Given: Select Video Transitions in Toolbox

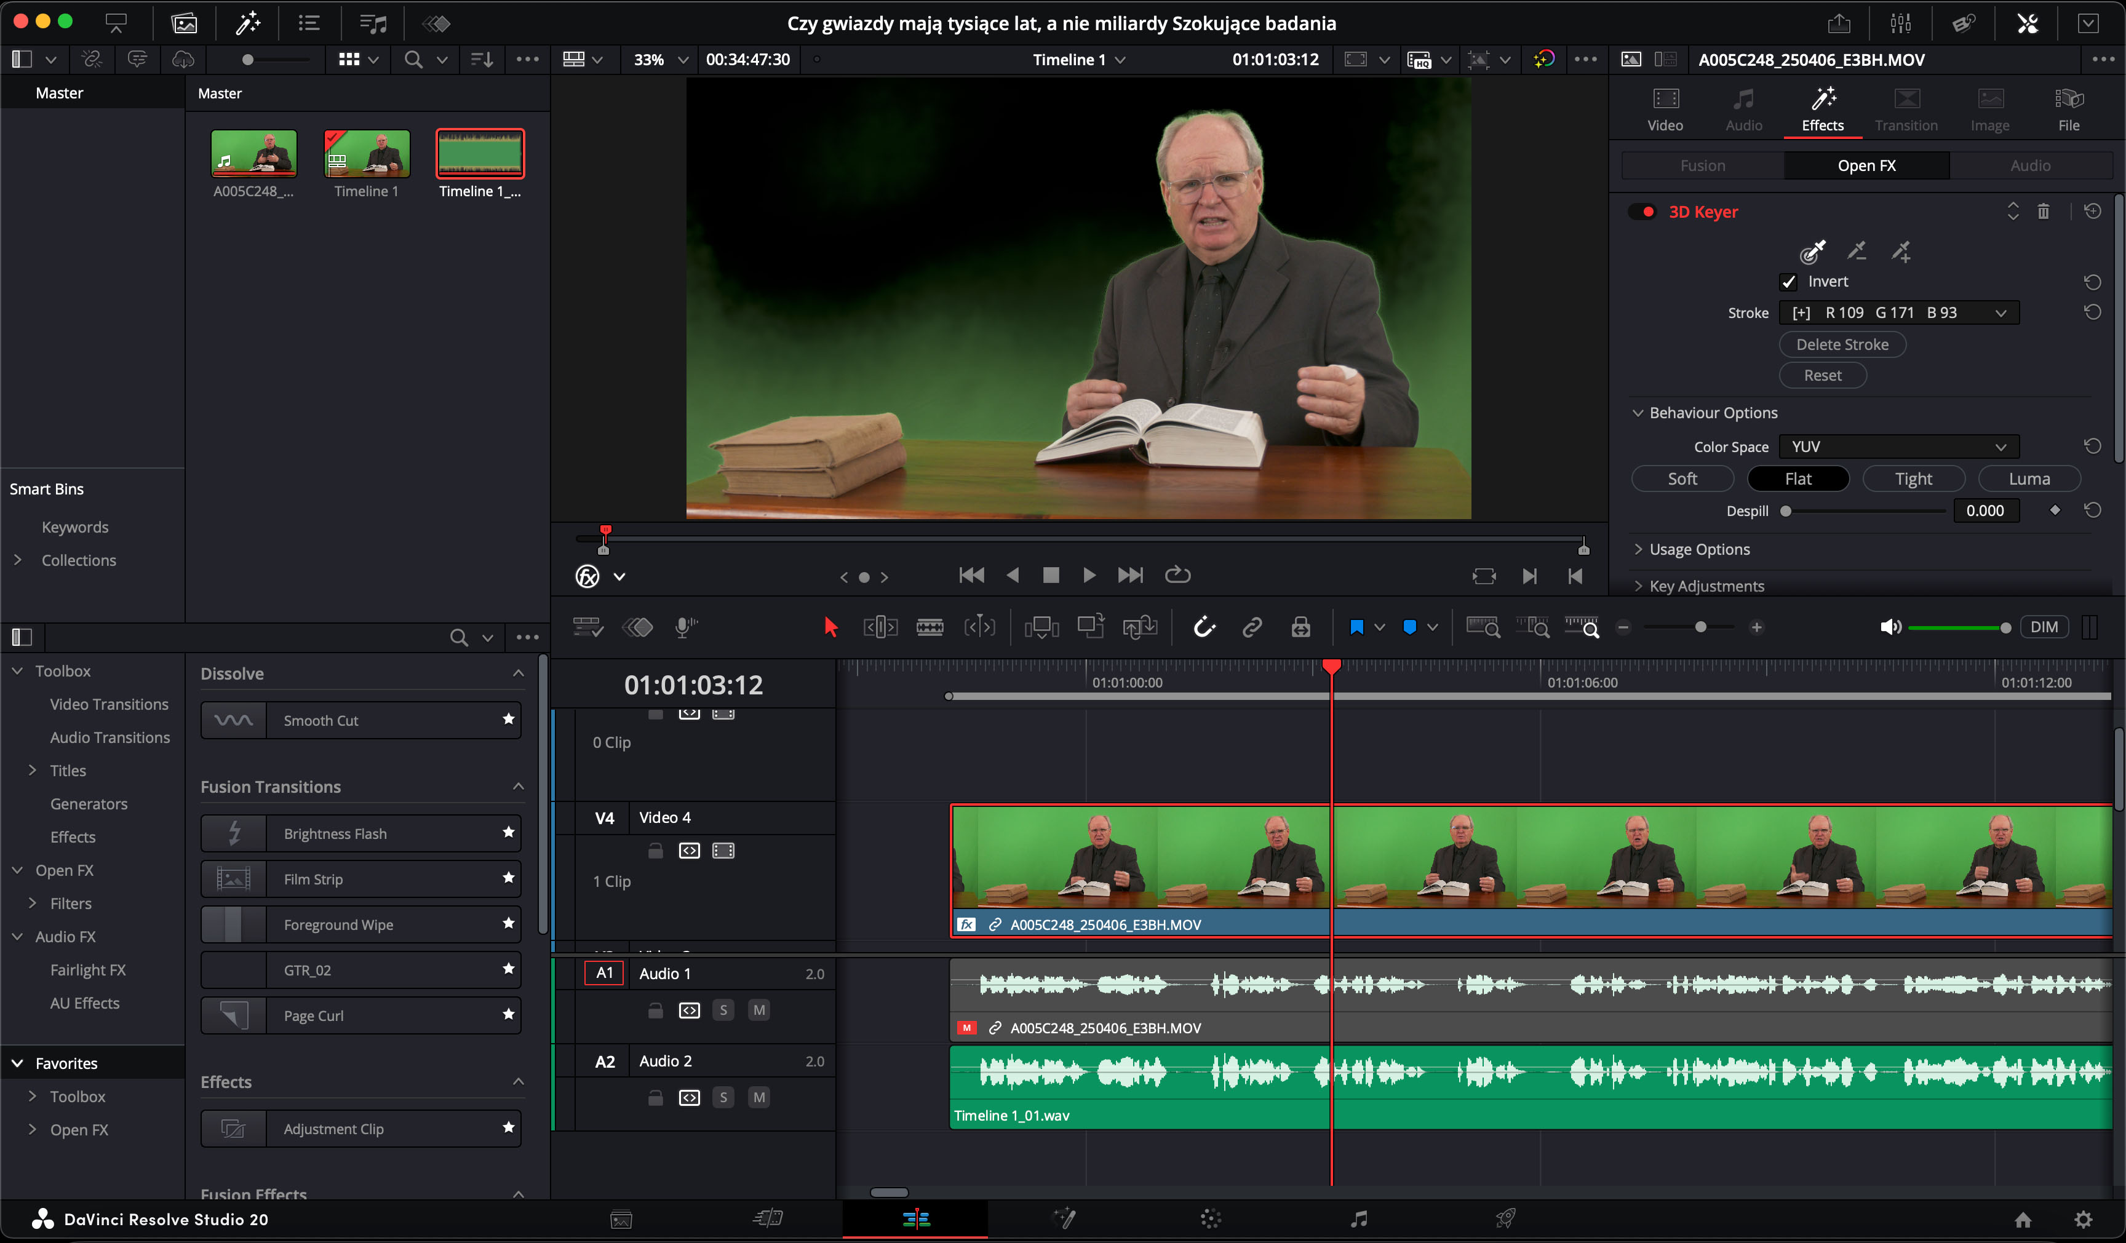Looking at the screenshot, I should (x=109, y=704).
